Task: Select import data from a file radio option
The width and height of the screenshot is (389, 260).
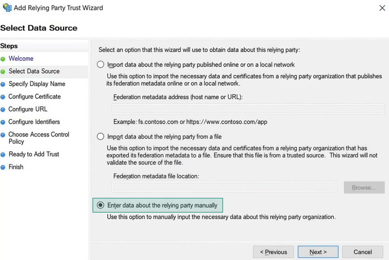Action: click(100, 136)
